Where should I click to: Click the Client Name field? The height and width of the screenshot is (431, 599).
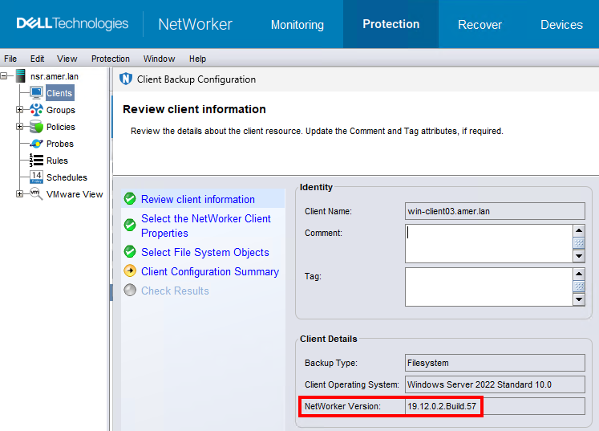coord(495,211)
